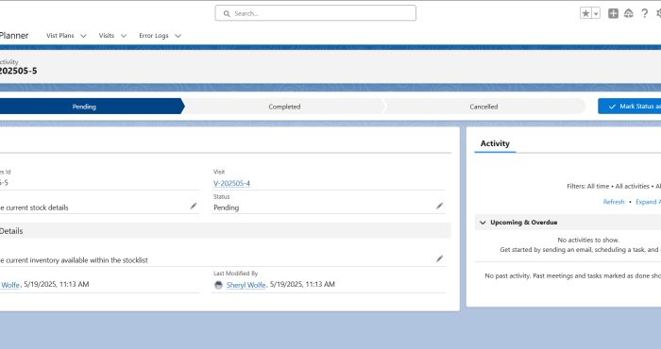
Task: Open the Wolfe created-by link
Action: click(x=10, y=285)
